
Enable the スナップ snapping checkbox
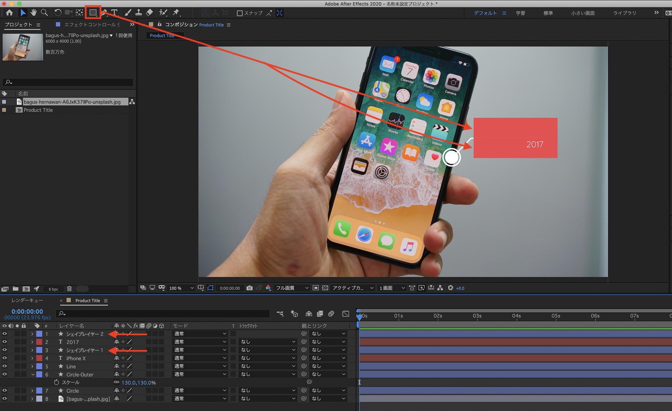240,13
